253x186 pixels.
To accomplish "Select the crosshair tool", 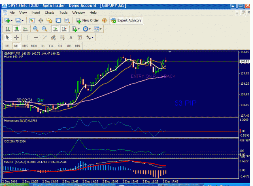I will (17, 38).
